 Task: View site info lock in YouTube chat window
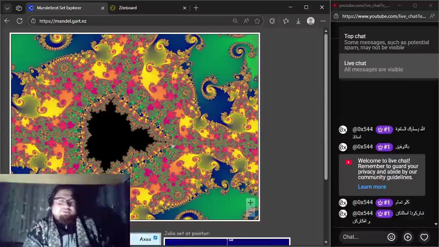[336, 16]
